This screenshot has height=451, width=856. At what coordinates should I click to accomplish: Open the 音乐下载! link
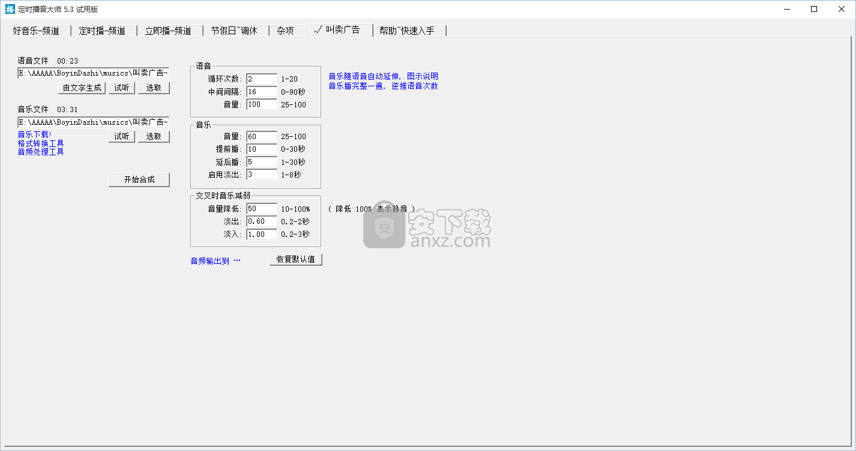[34, 134]
